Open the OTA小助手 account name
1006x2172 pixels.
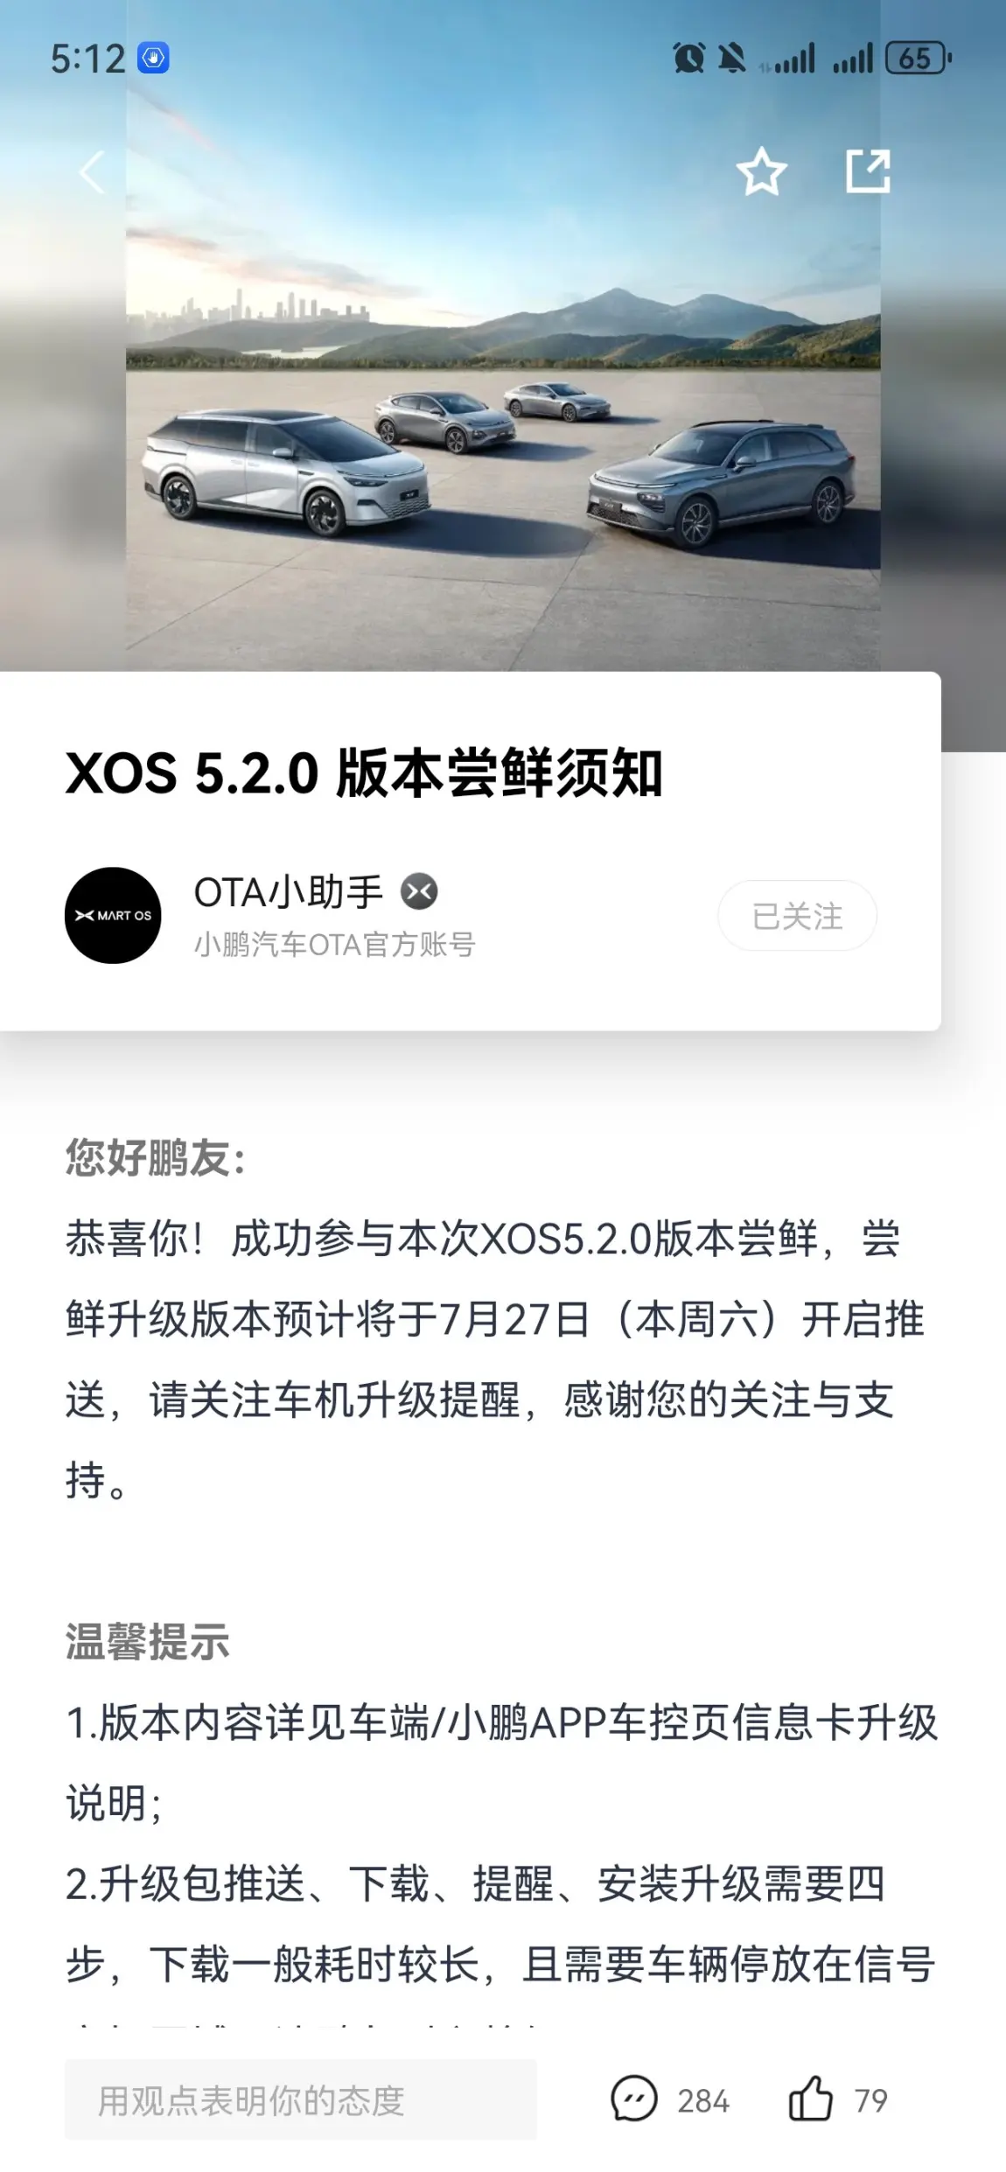289,892
